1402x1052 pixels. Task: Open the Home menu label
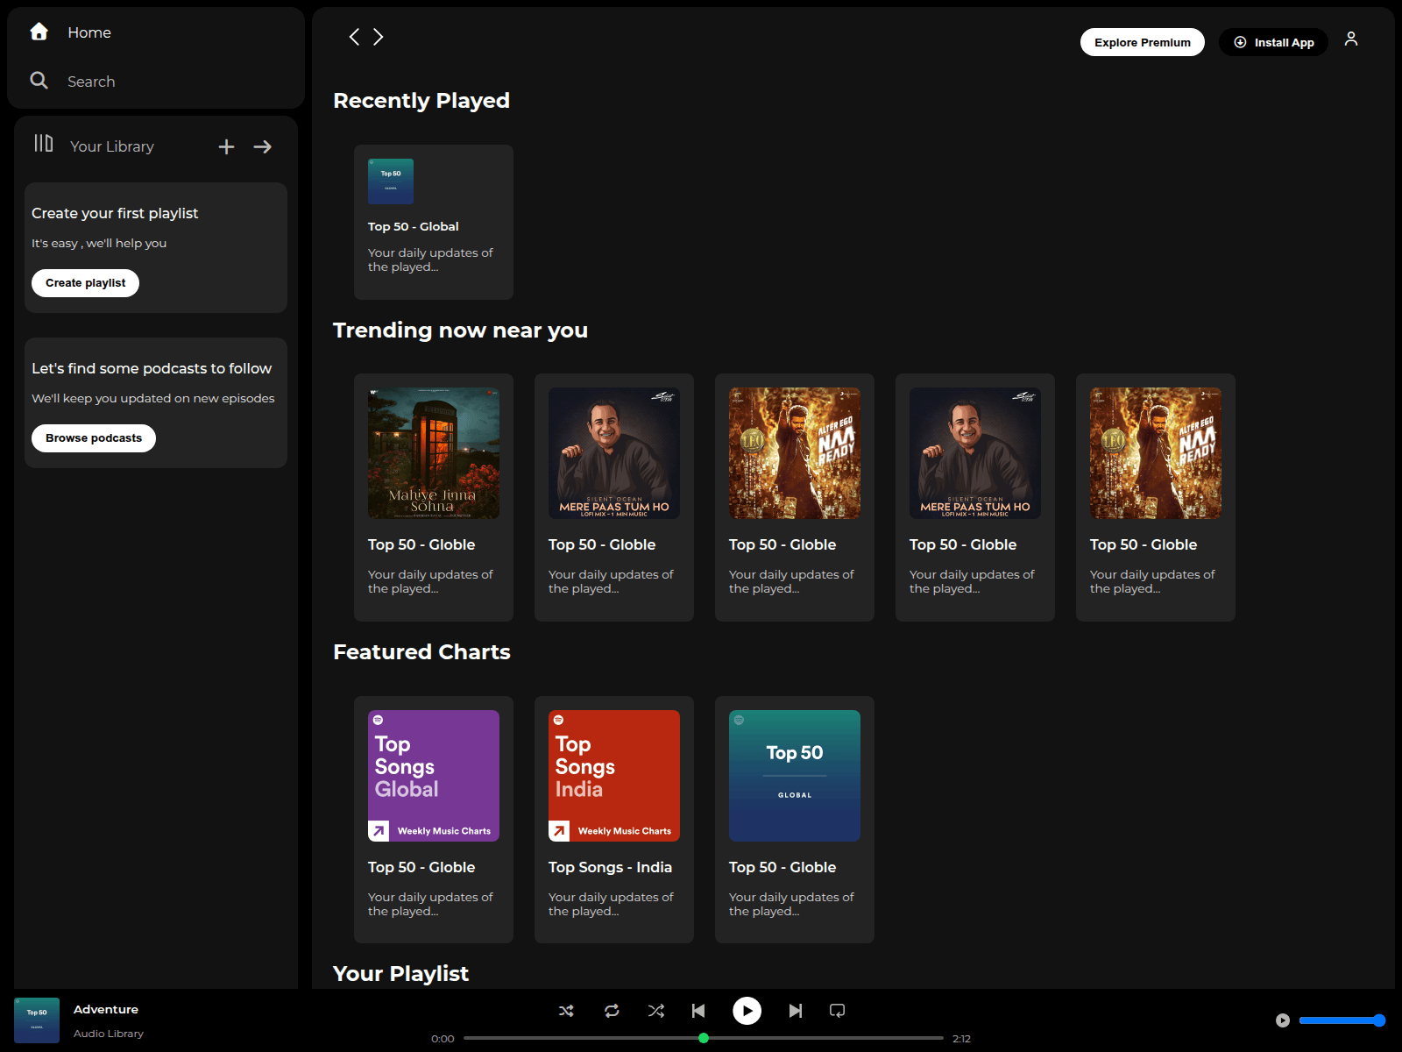[89, 32]
